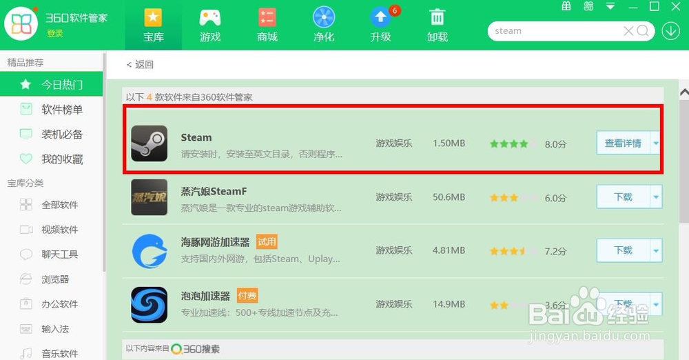Select 装机必备 in sidebar
Image resolution: width=689 pixels, height=360 pixels.
point(52,134)
